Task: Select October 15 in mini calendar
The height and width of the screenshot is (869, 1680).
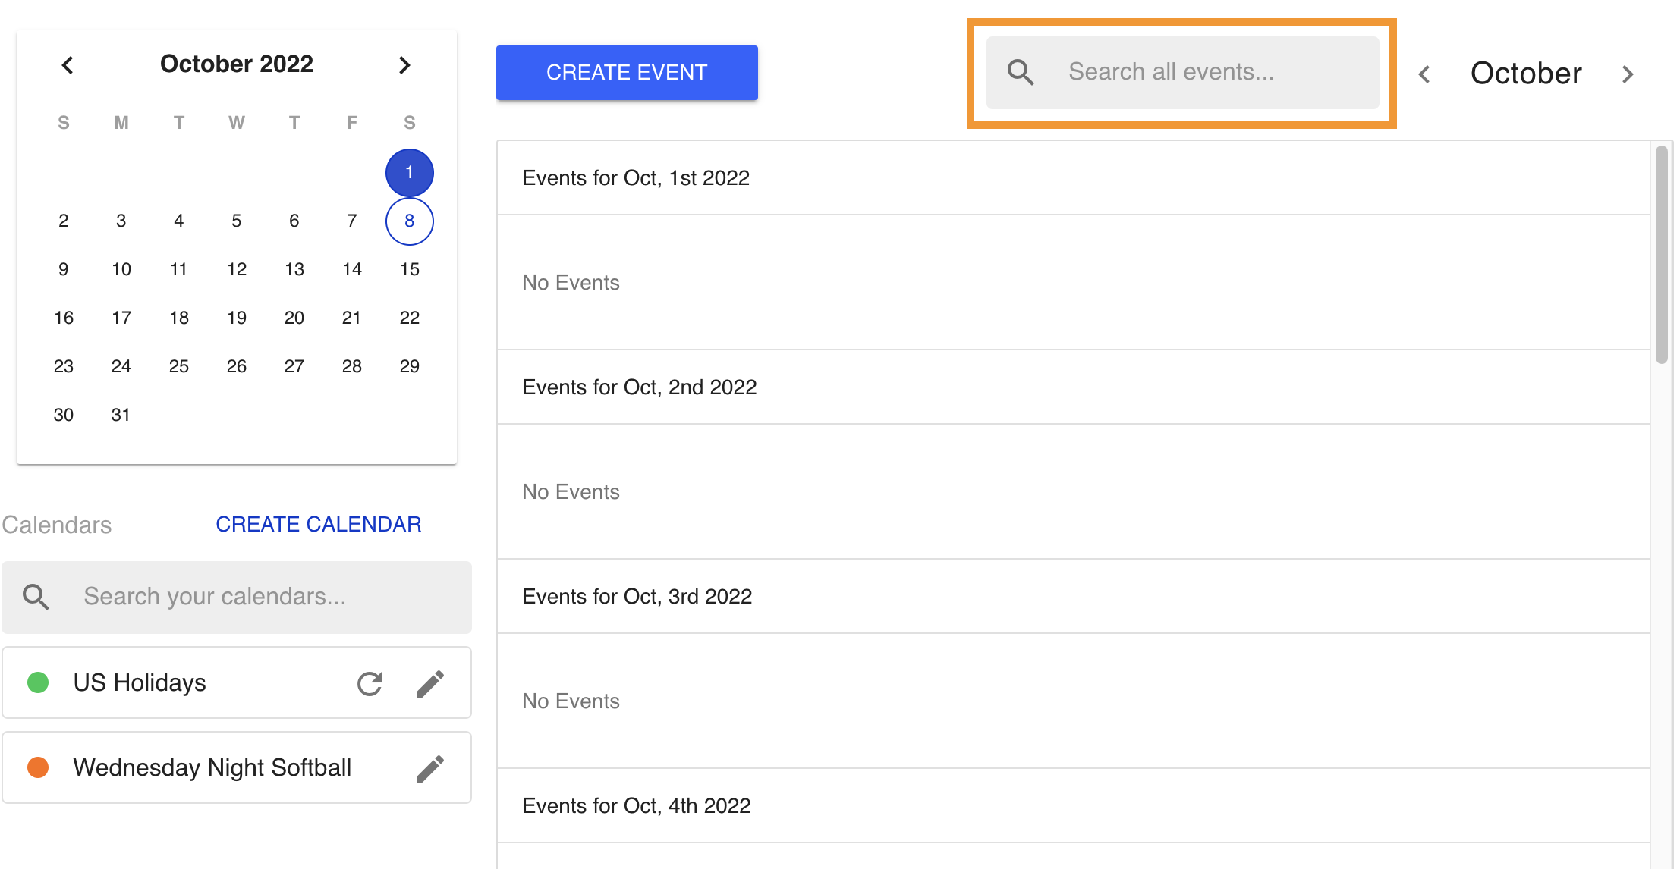Action: tap(410, 270)
